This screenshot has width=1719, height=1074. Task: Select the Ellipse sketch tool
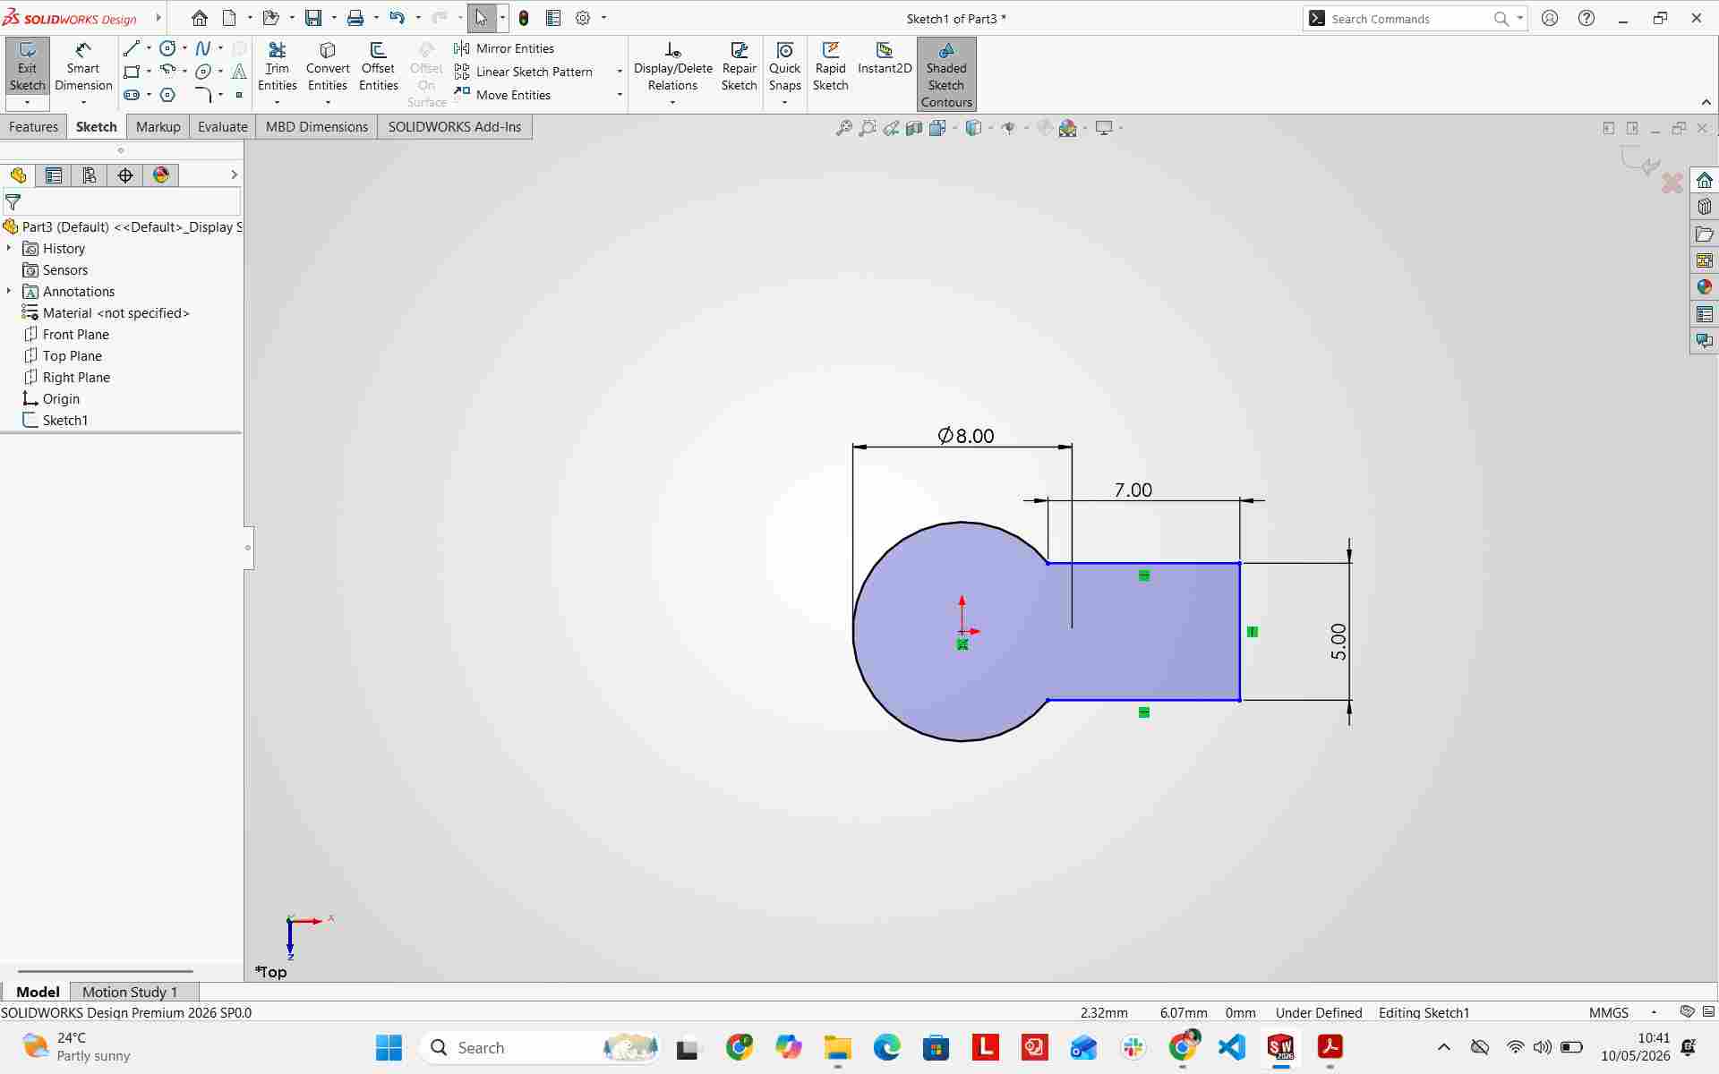[203, 72]
